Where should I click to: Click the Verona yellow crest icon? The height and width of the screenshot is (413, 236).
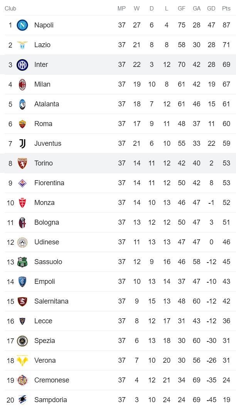point(22,360)
